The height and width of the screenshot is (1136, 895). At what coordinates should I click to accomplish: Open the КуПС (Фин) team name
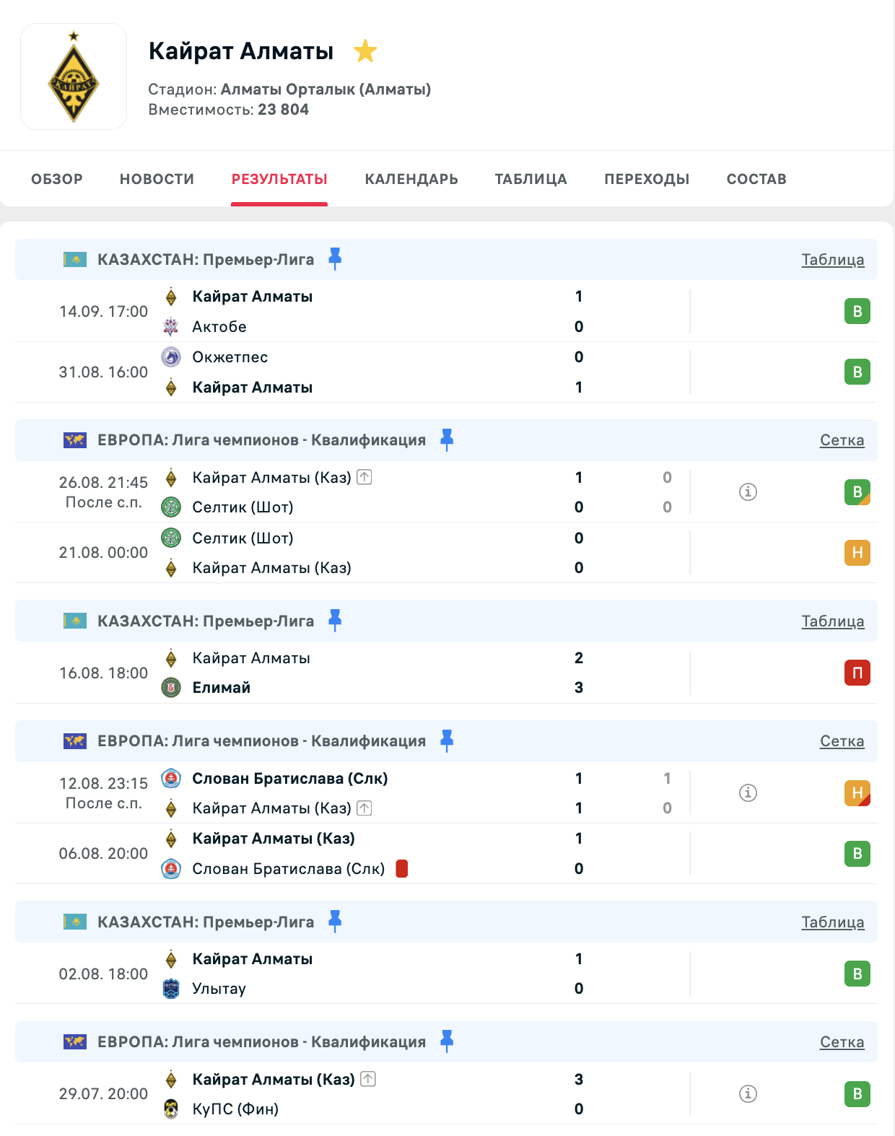pyautogui.click(x=235, y=1109)
